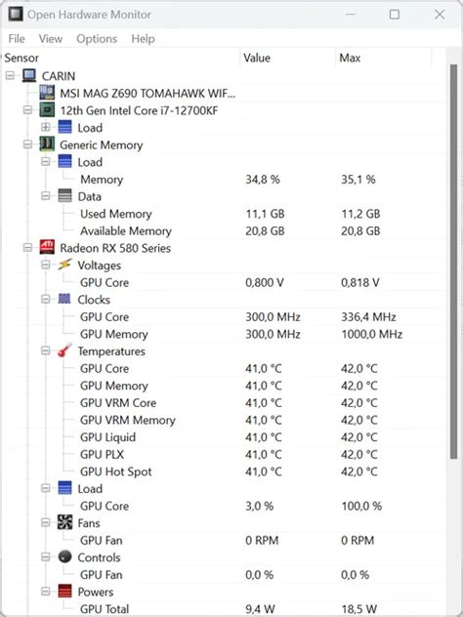Collapse the Radeon RX 580 Series node
Image resolution: width=463 pixels, height=617 pixels.
coord(27,248)
